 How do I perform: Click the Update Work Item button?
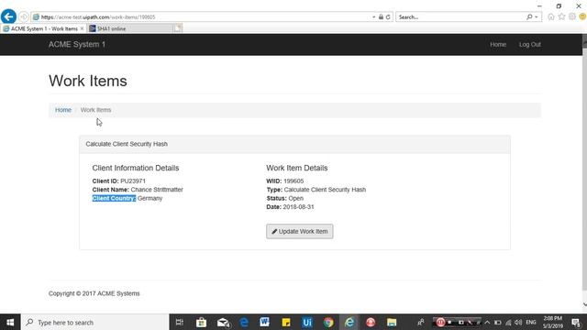click(300, 231)
